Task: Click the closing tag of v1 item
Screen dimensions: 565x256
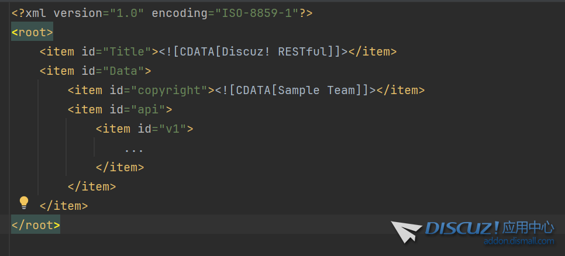Action: 120,167
